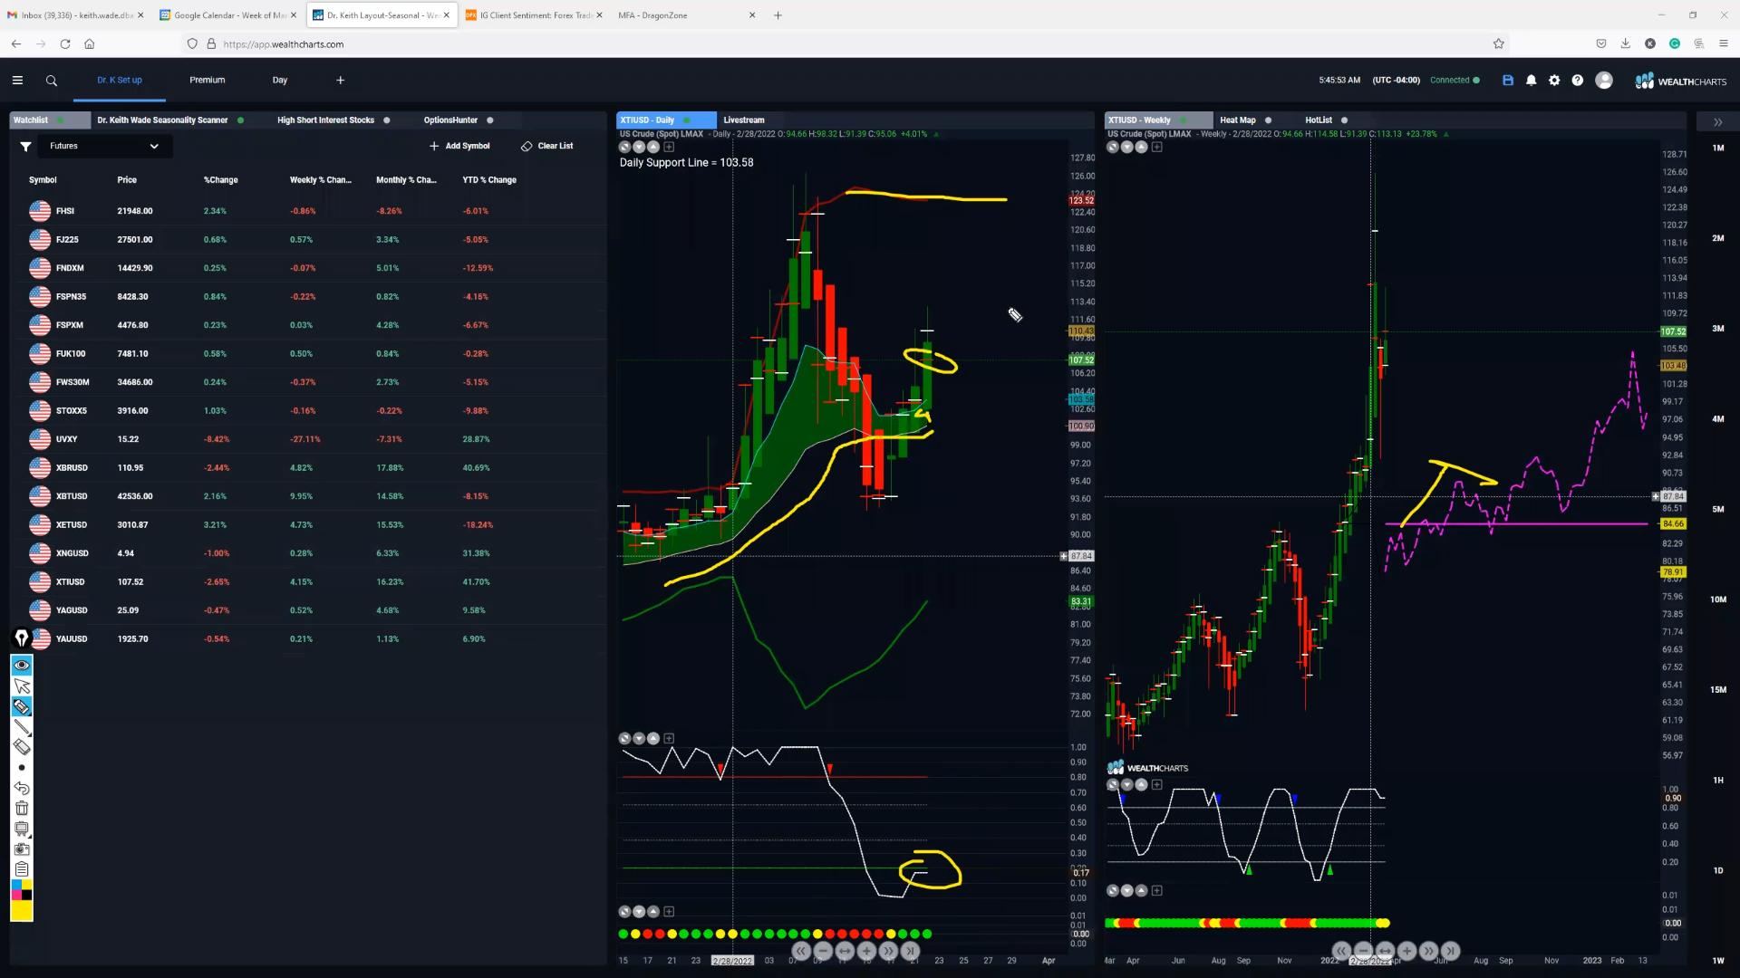Save the layout with the disk icon
This screenshot has width=1740, height=978.
(1508, 81)
